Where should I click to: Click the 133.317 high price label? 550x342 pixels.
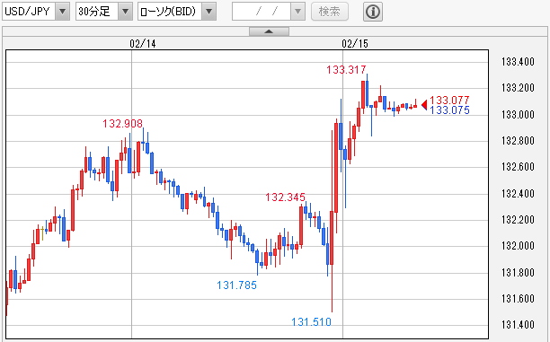[346, 70]
